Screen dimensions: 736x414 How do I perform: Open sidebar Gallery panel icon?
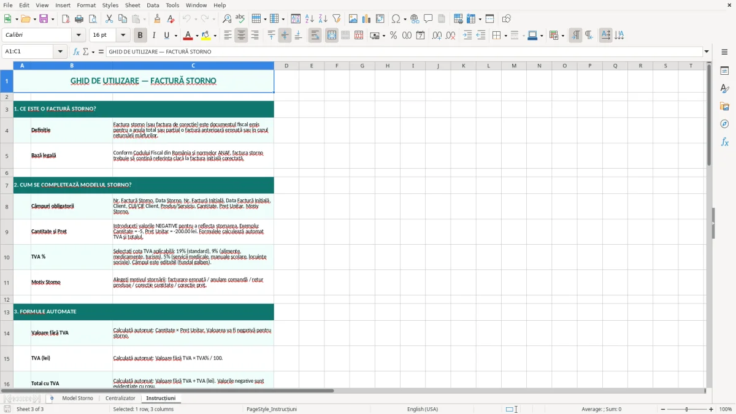(724, 106)
